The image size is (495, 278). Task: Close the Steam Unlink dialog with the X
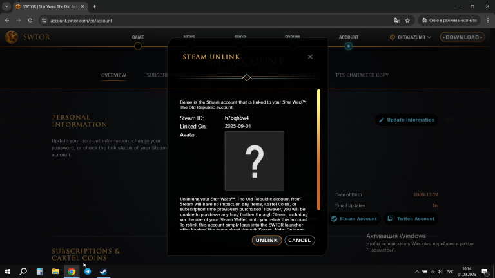click(310, 57)
